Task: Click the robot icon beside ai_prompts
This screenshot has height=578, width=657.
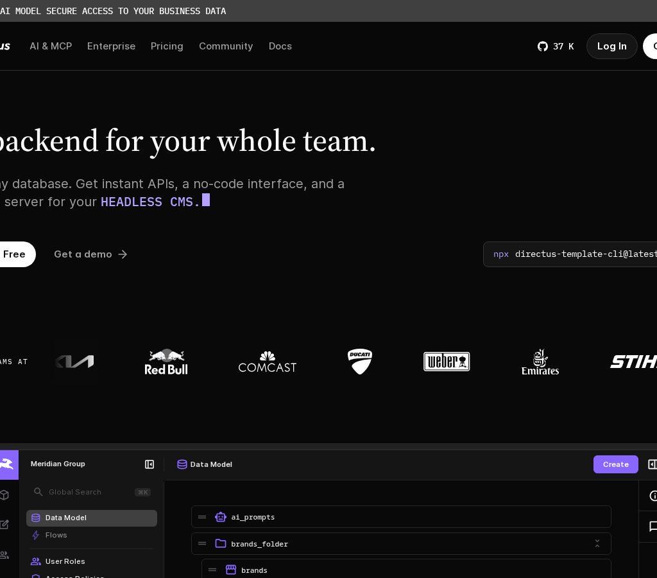Action: click(x=221, y=517)
